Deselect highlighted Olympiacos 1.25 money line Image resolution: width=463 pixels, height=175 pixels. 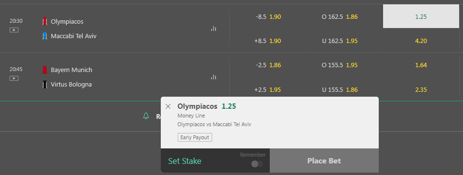click(421, 16)
